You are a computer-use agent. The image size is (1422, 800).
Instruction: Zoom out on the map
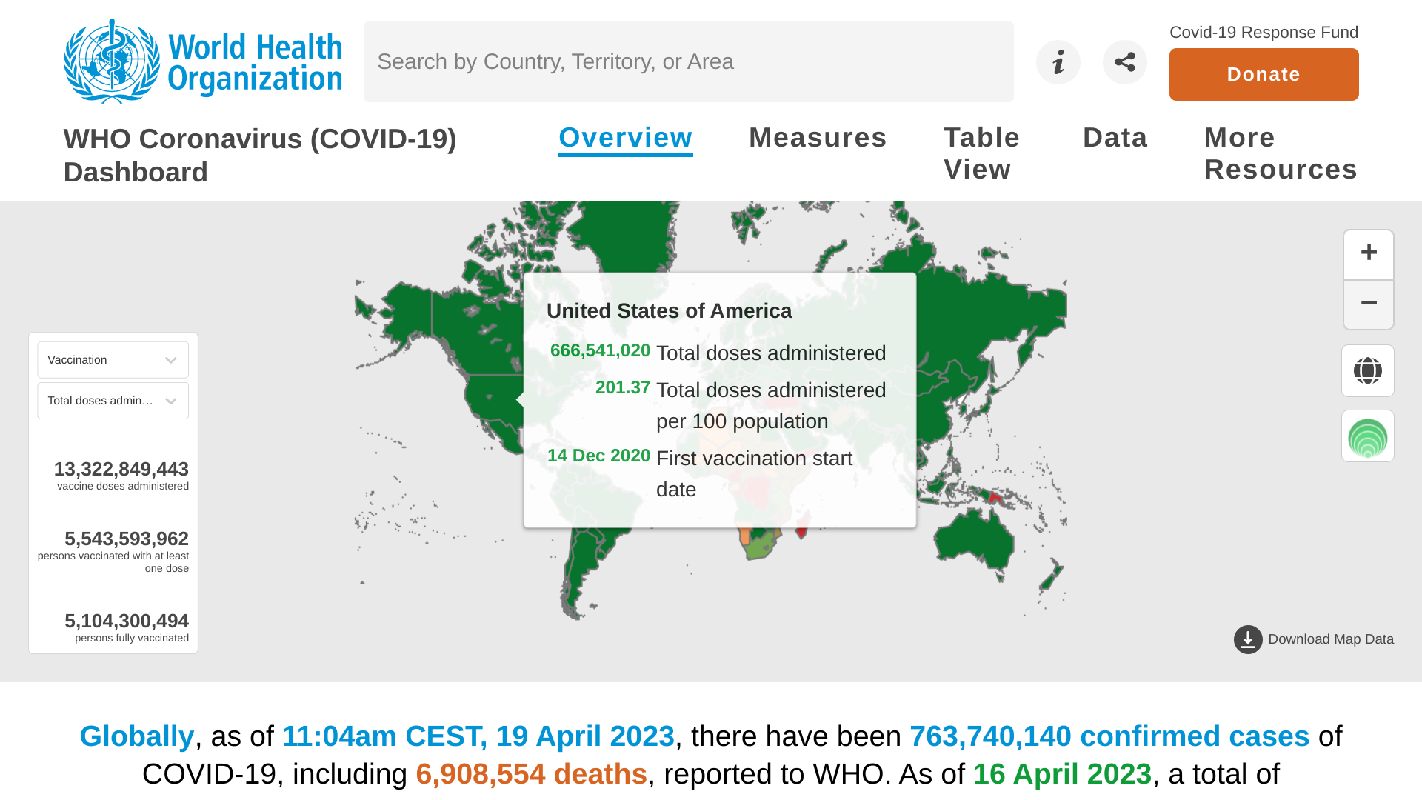pos(1368,304)
